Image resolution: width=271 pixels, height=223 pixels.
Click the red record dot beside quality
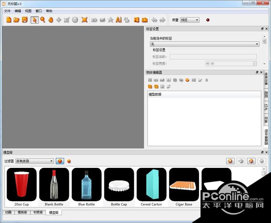tap(208, 20)
